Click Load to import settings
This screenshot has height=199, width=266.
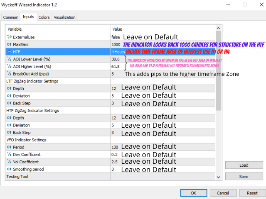tap(244, 165)
